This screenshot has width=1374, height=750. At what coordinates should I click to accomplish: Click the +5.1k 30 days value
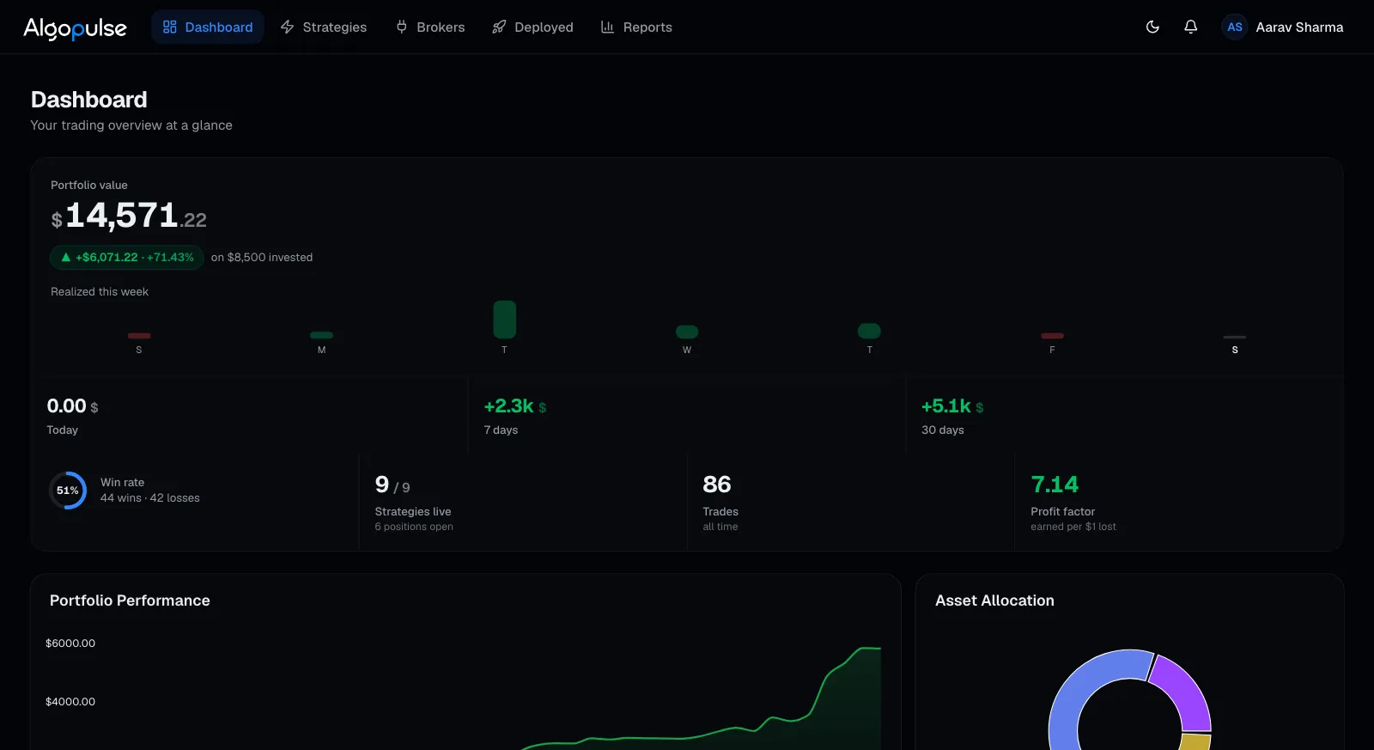(952, 406)
